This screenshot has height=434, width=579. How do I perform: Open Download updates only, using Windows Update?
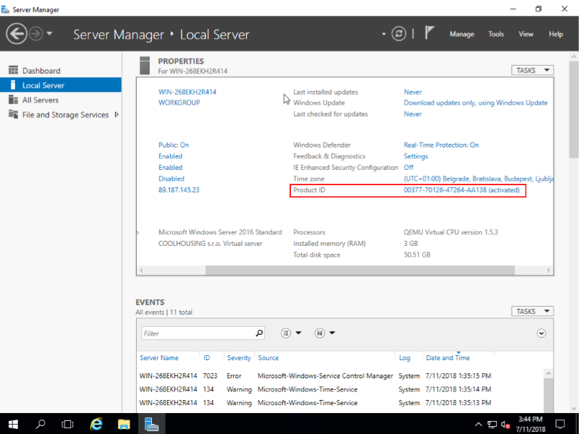pyautogui.click(x=476, y=103)
